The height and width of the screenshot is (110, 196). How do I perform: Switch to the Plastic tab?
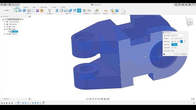54,7
